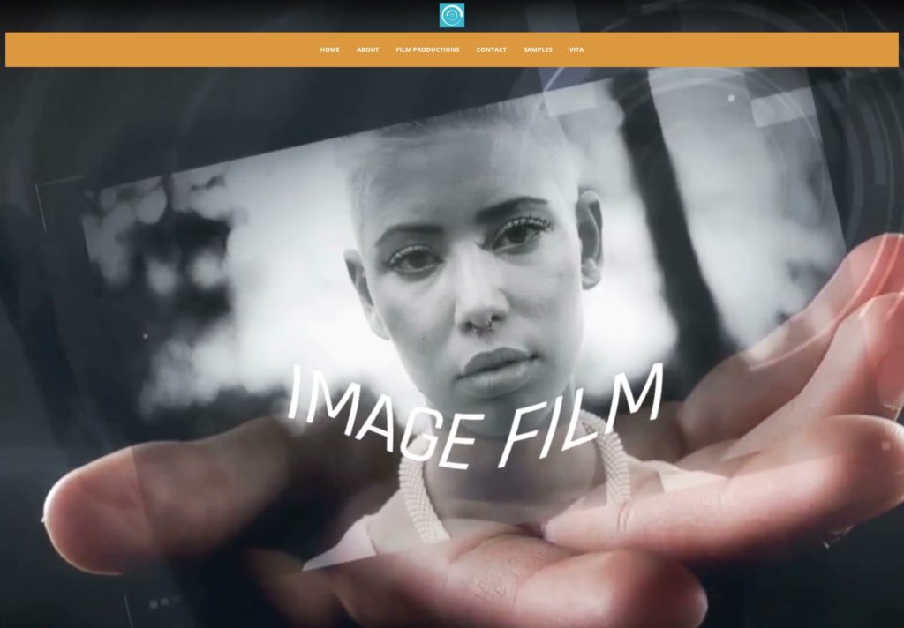Navigate to the Contact page
This screenshot has height=628, width=904.
(x=491, y=49)
